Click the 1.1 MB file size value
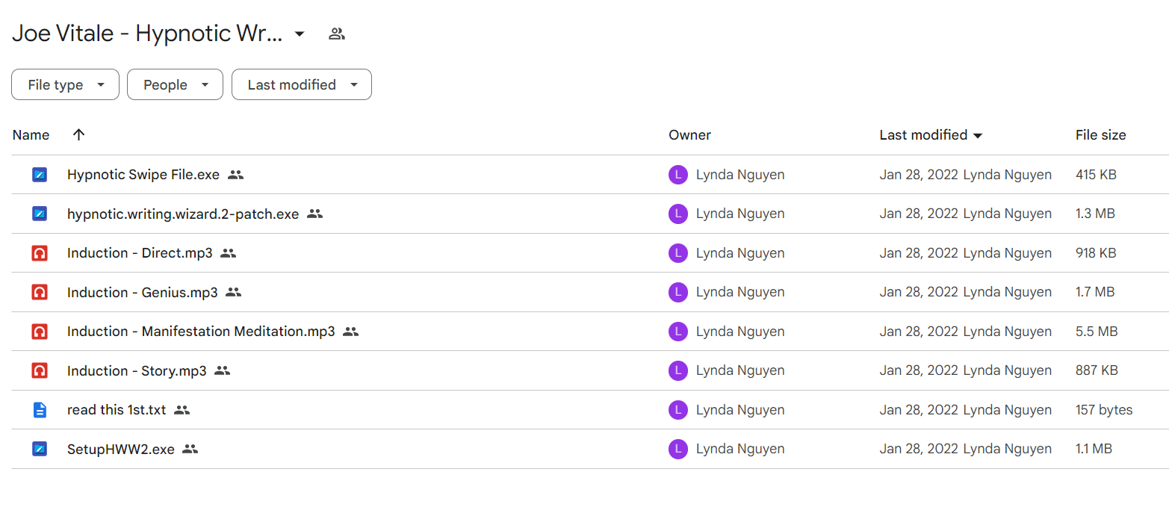Image resolution: width=1169 pixels, height=525 pixels. click(1094, 449)
